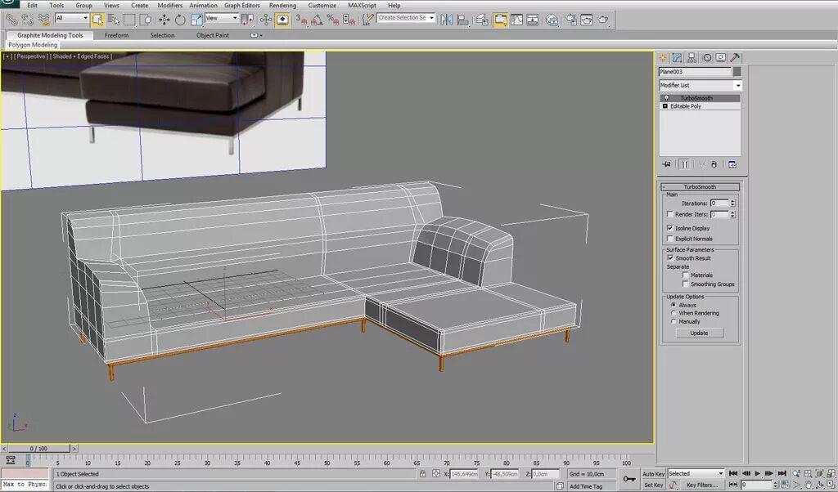Open the Rendering menu
Screen dimensions: 838x492
(x=282, y=5)
